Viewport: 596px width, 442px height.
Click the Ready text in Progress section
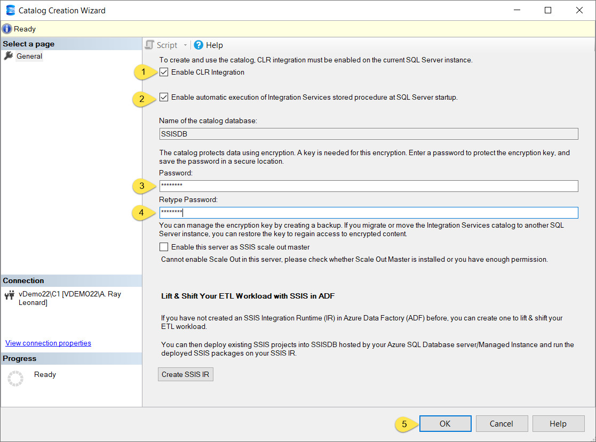pos(45,374)
